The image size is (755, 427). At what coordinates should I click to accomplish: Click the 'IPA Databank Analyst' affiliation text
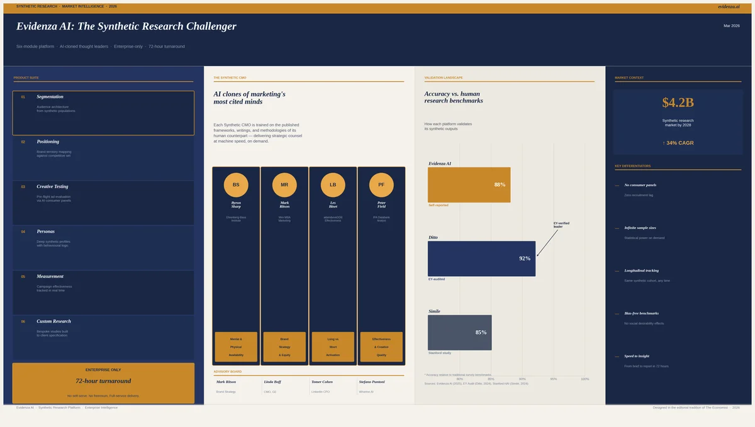381,219
